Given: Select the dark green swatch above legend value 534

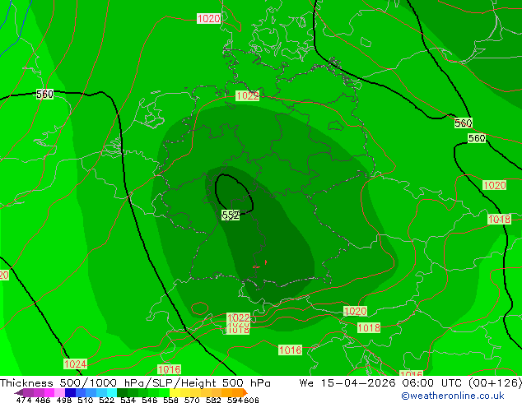Looking at the screenshot, I should coord(122,392).
